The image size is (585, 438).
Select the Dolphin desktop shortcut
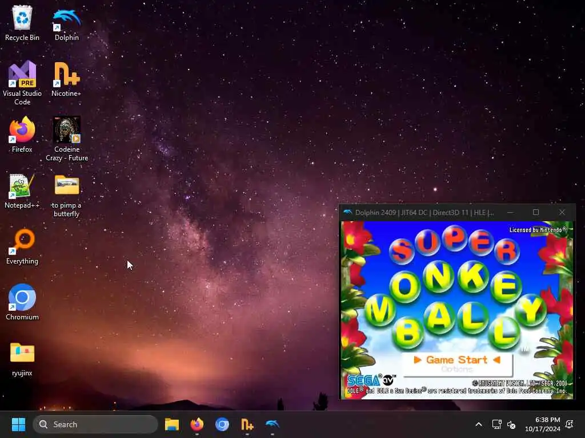tap(67, 23)
